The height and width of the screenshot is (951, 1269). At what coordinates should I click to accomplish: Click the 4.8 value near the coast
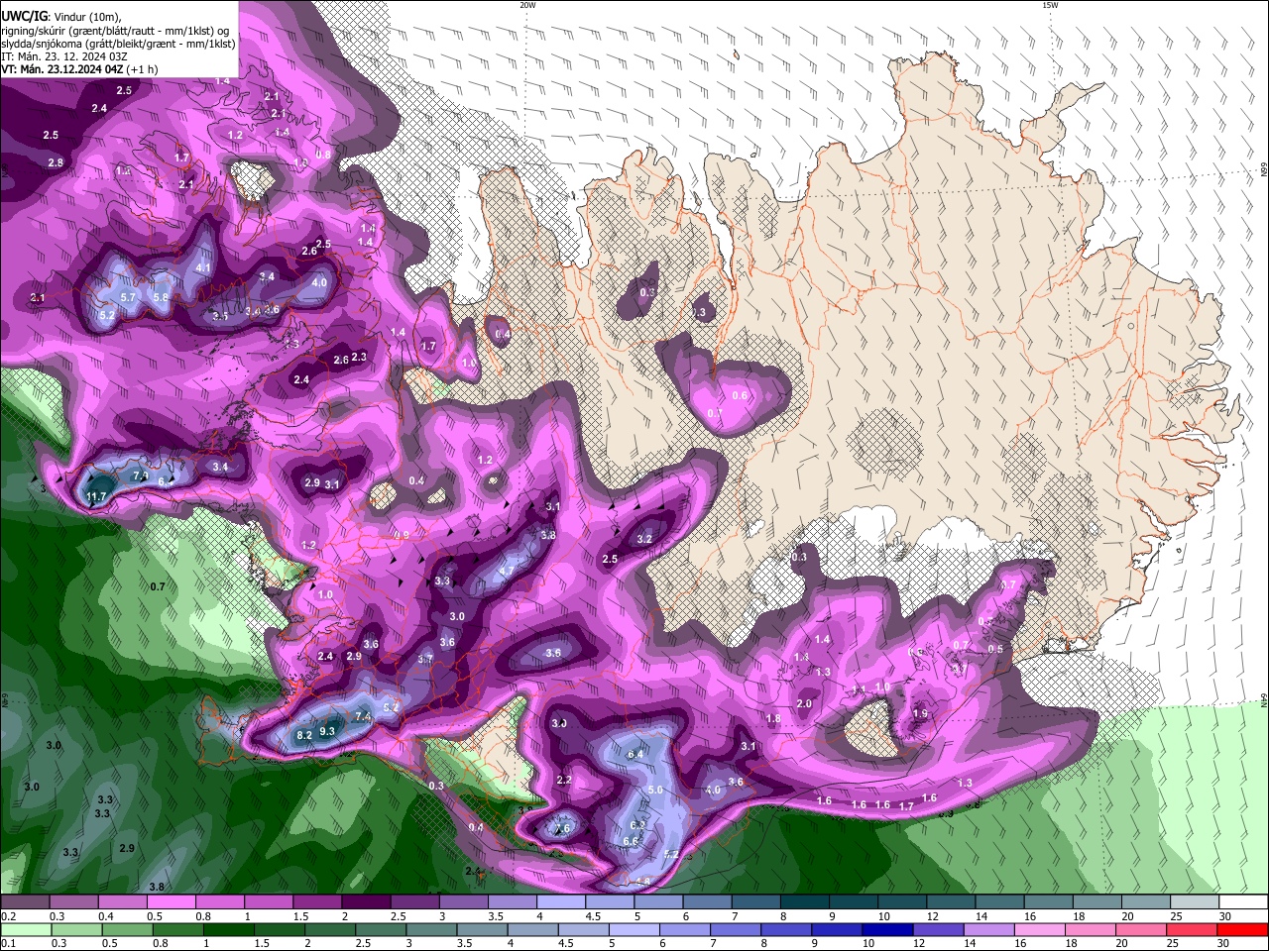tap(642, 881)
